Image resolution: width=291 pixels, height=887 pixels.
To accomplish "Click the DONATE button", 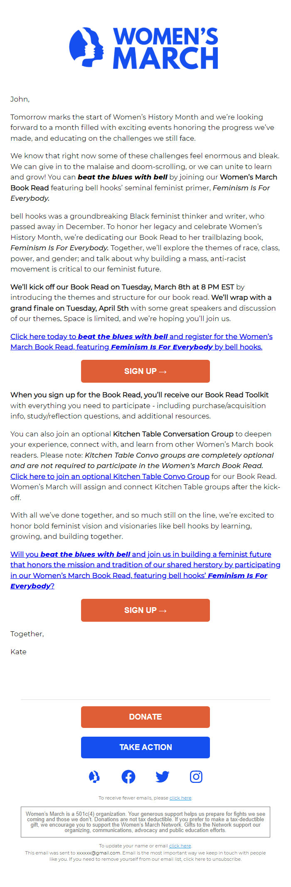I will click(145, 717).
